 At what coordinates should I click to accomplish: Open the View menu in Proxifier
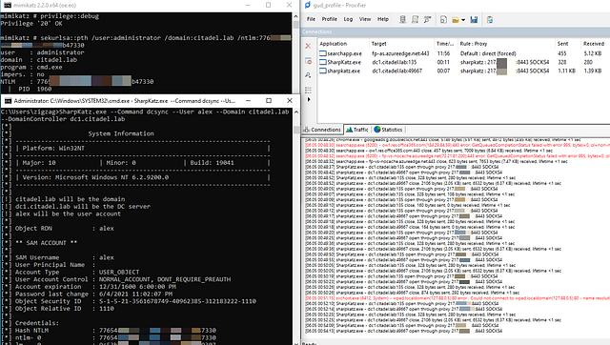365,19
